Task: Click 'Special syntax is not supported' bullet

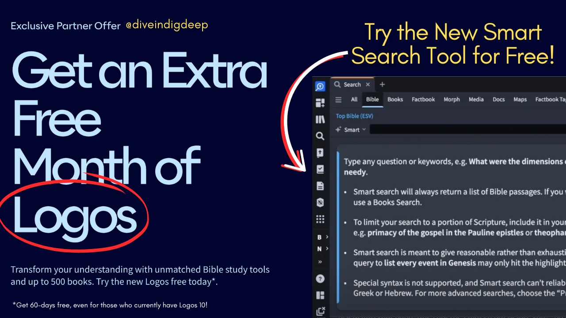Action: [459, 288]
